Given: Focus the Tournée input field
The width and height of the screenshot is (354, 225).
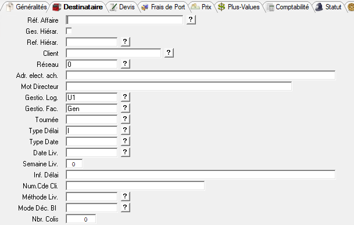Looking at the screenshot, I should point(92,120).
